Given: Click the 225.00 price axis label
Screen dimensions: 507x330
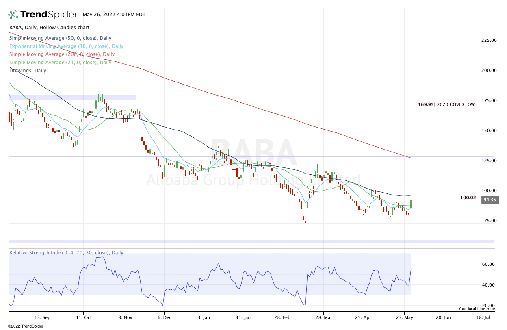Looking at the screenshot, I should point(489,40).
